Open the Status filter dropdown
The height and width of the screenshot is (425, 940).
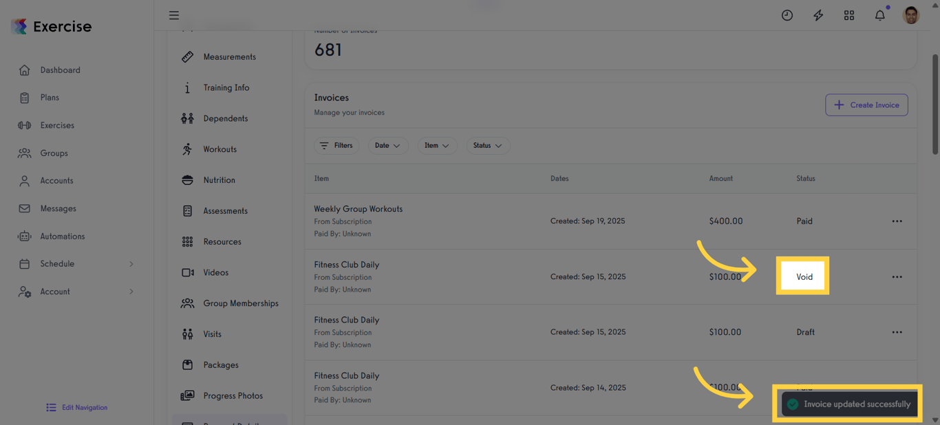487,146
